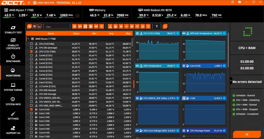
Task: Focus the Filter text field
Action: [57, 27]
